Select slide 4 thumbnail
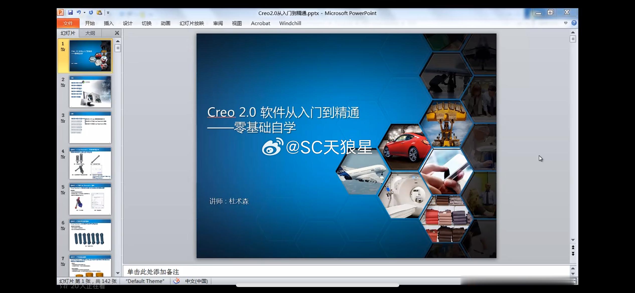 click(90, 163)
